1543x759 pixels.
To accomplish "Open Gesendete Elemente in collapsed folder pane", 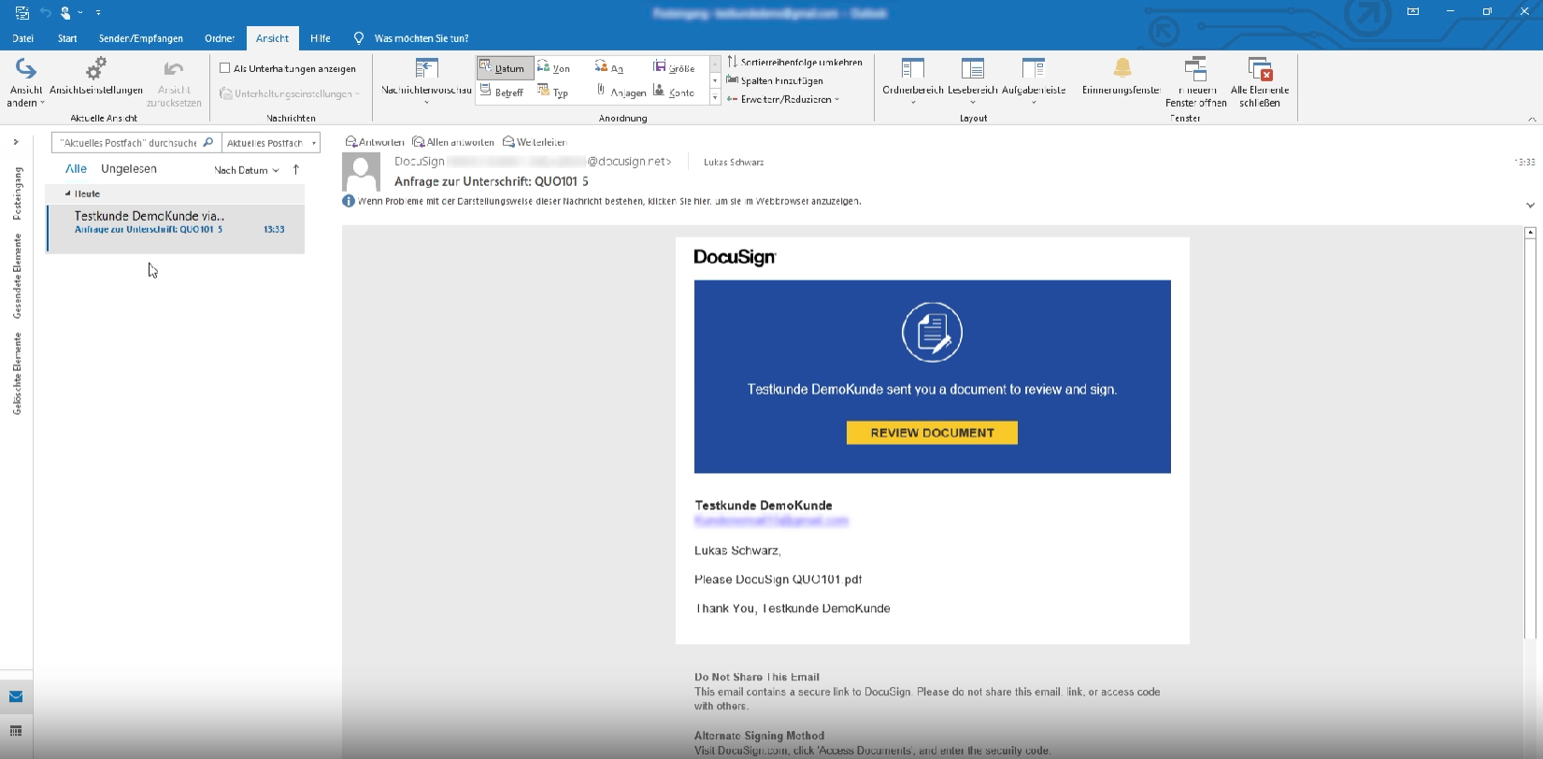I will tap(17, 276).
